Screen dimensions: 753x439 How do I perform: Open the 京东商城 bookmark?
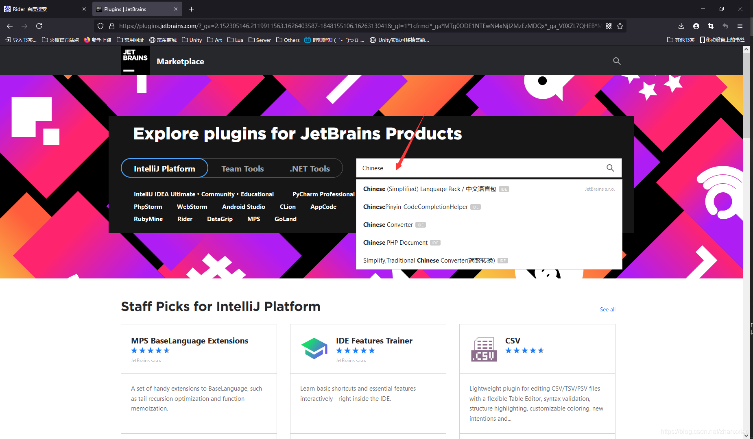point(163,40)
